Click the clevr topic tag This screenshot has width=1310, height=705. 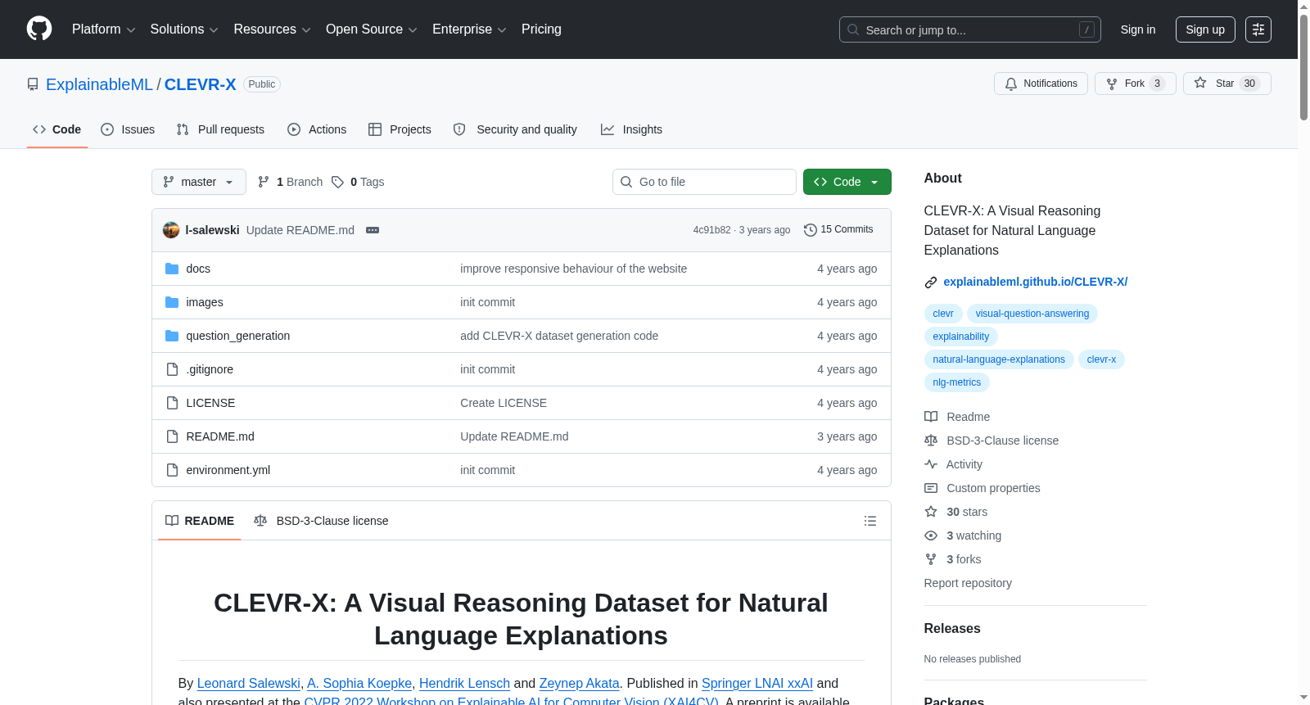(943, 314)
